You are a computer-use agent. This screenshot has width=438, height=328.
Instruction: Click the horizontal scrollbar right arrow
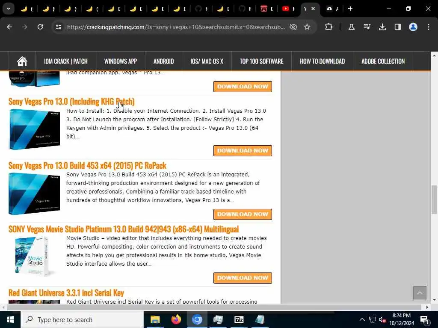[427, 307]
